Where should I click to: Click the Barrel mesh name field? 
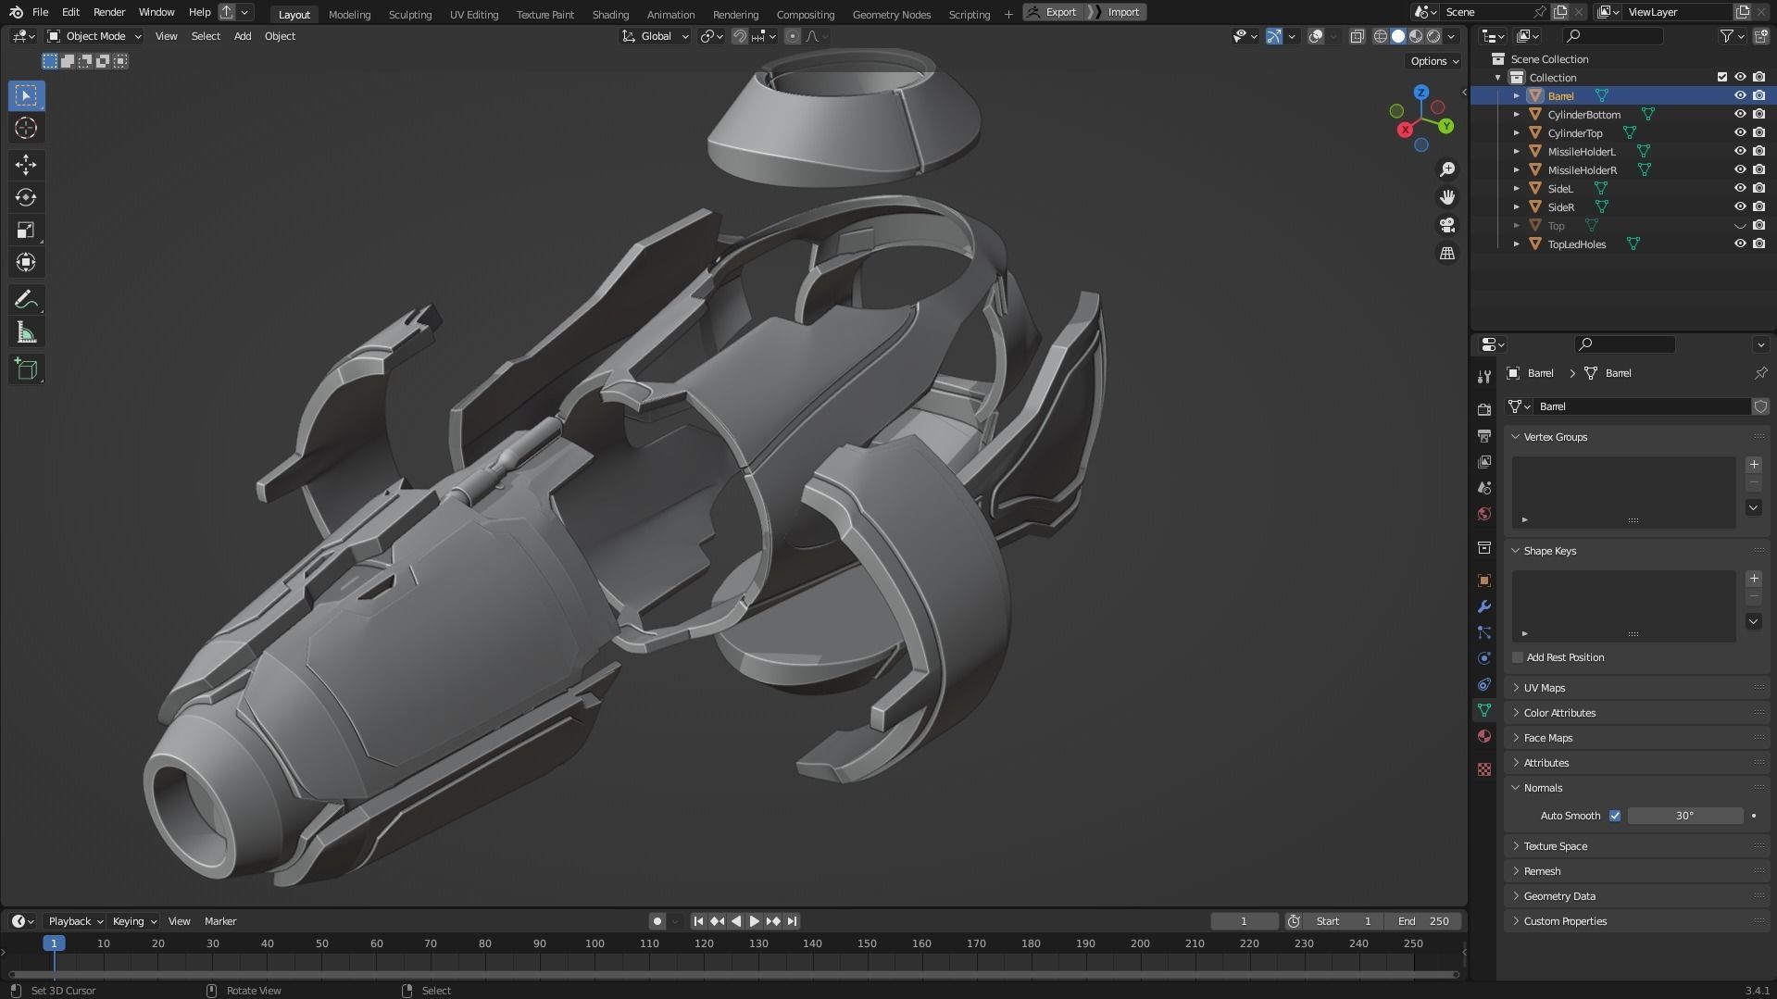tap(1642, 406)
